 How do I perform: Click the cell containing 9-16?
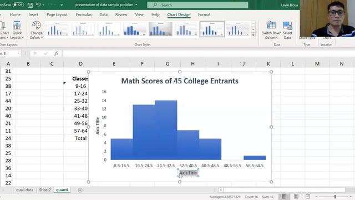tap(80, 86)
